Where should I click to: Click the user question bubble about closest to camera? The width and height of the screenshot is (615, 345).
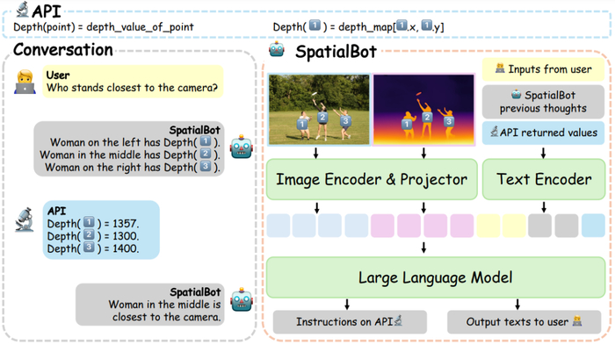(x=133, y=81)
